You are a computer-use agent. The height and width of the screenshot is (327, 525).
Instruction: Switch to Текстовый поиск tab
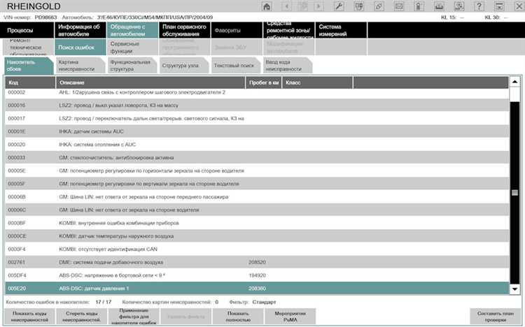coord(236,66)
